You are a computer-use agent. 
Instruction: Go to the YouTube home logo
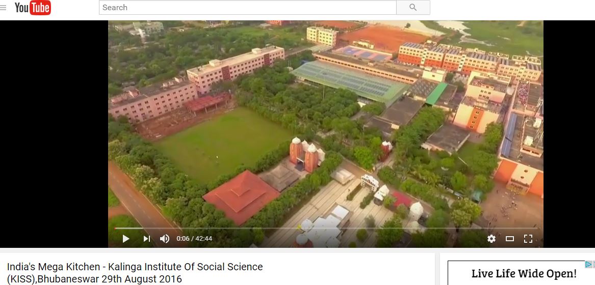pyautogui.click(x=33, y=8)
